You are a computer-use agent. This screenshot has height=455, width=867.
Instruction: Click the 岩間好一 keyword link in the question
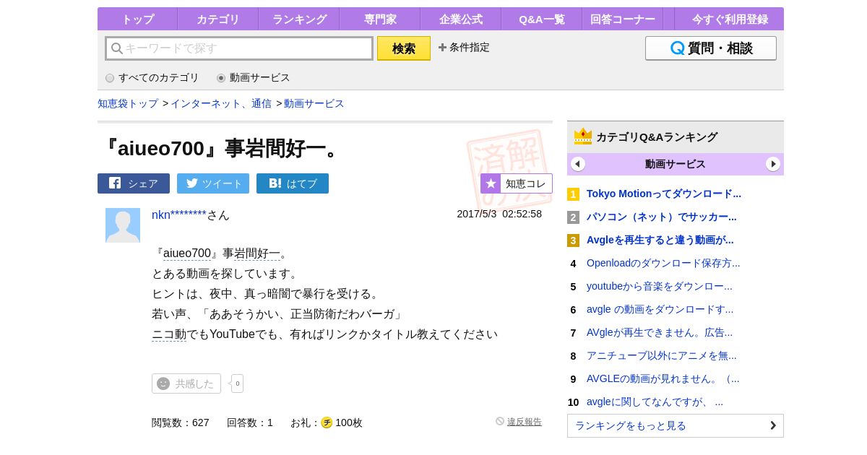point(257,253)
